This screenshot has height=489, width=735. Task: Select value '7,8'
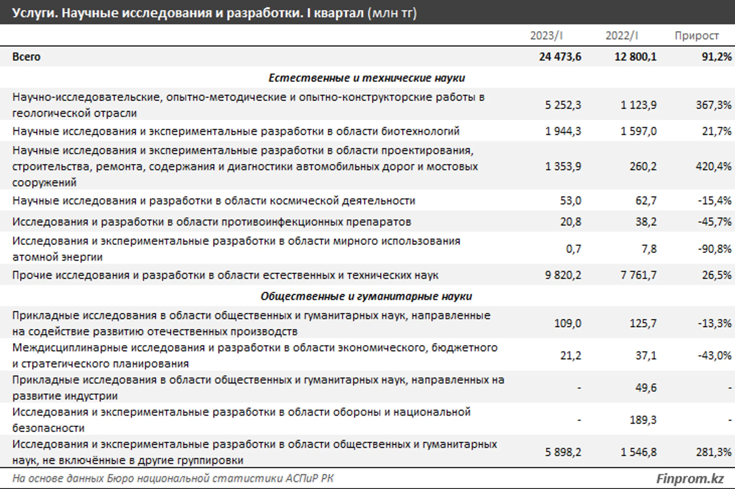pyautogui.click(x=649, y=249)
